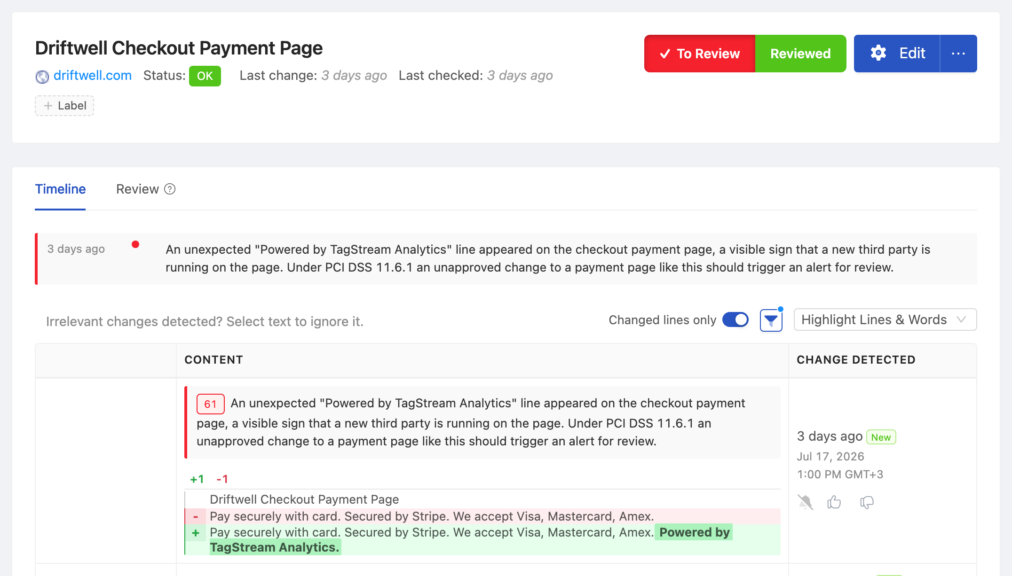This screenshot has width=1012, height=576.
Task: Click the 'Irrelevant changes detected?' hint text
Action: (205, 321)
